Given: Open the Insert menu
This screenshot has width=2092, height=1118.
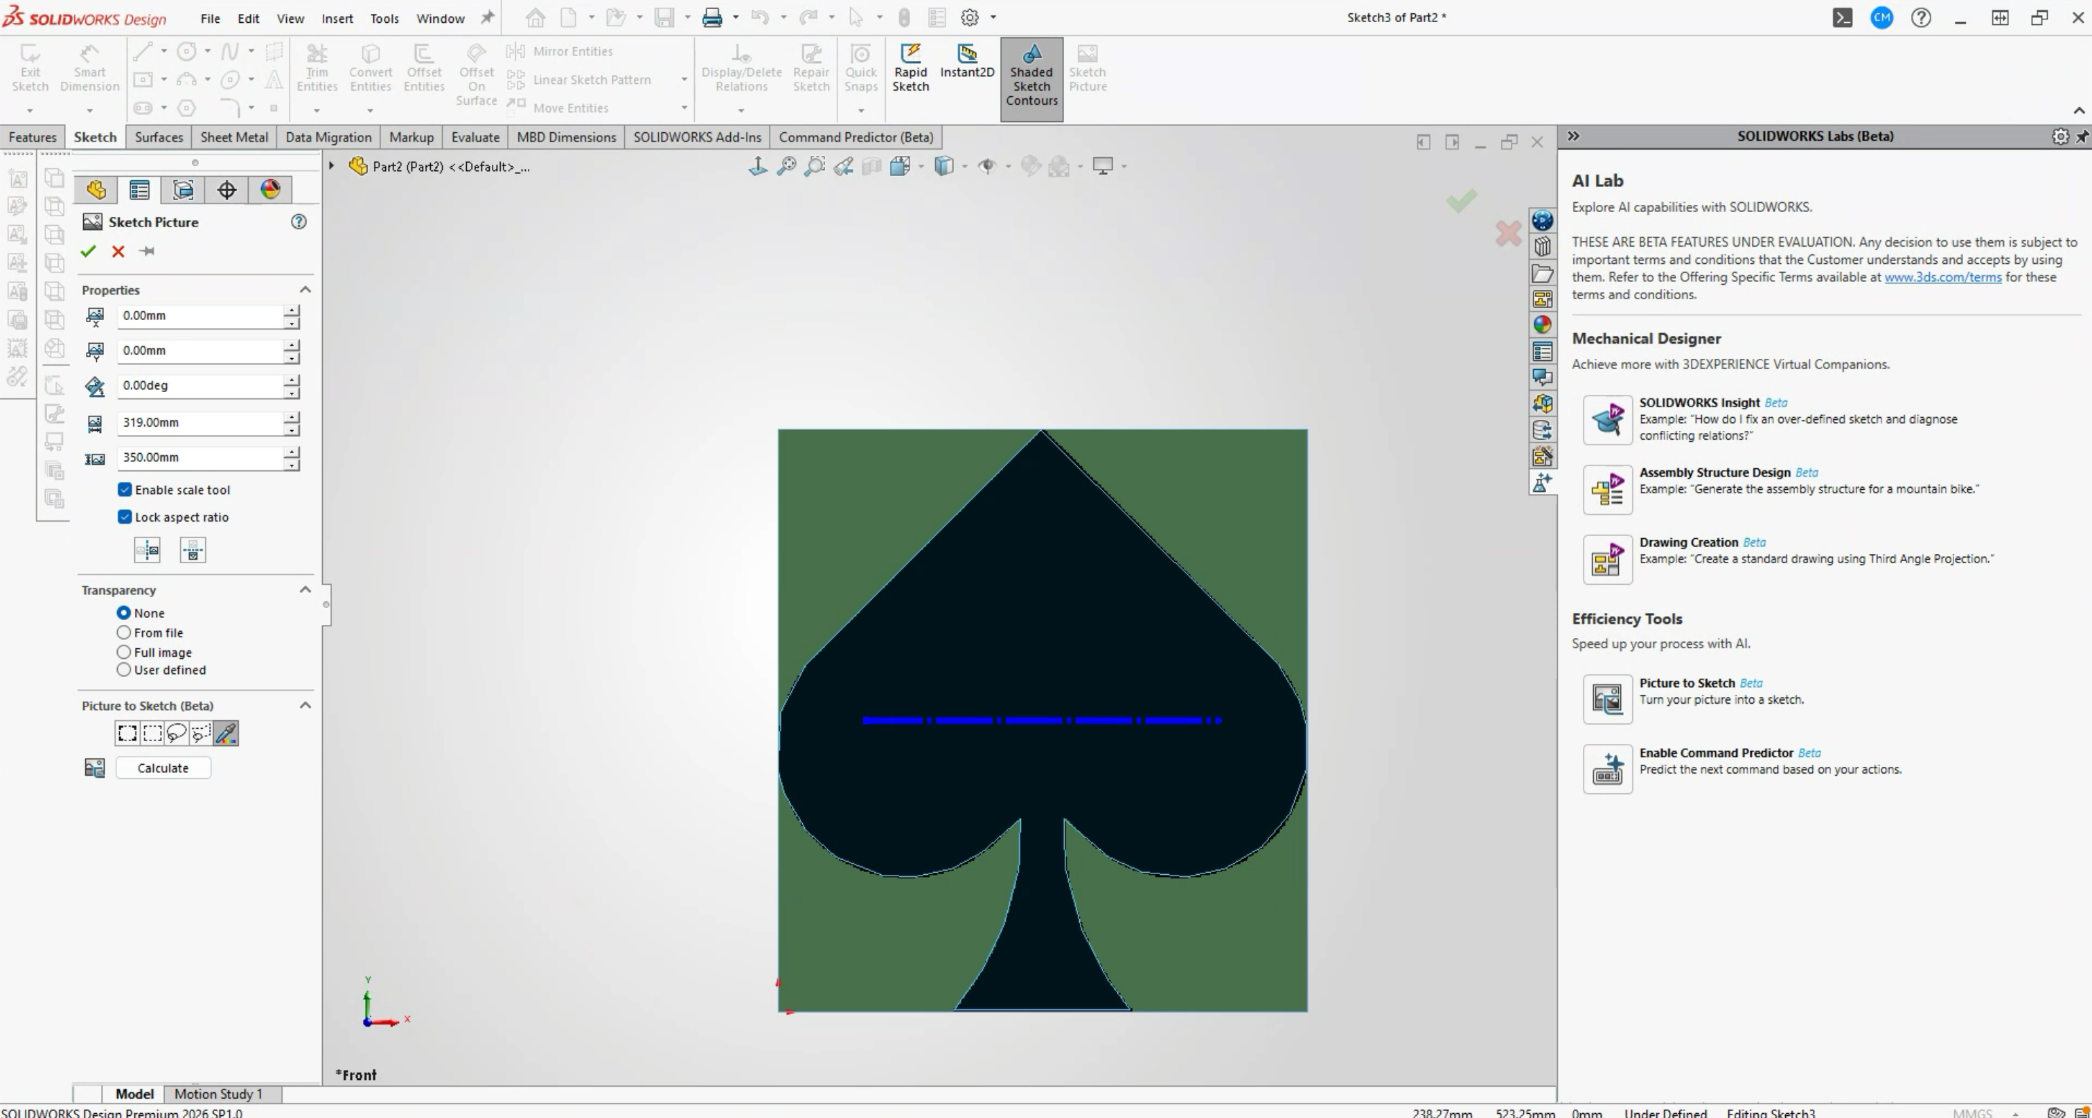Looking at the screenshot, I should tap(337, 18).
